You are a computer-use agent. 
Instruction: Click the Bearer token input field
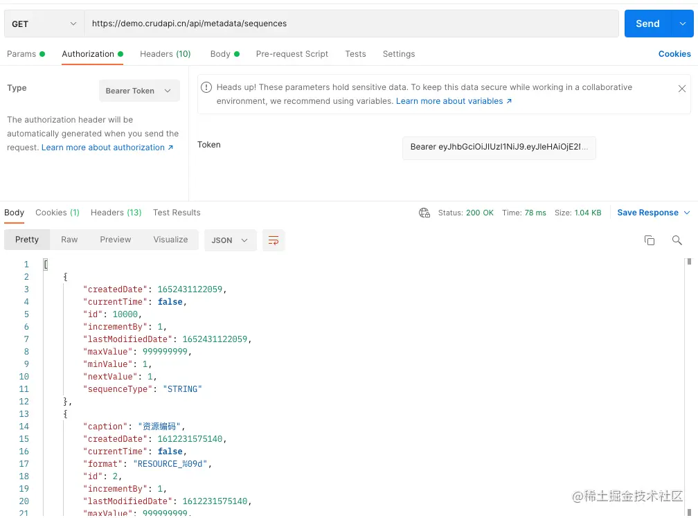pyautogui.click(x=499, y=148)
